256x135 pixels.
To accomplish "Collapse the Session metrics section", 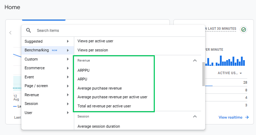I will [195, 116].
